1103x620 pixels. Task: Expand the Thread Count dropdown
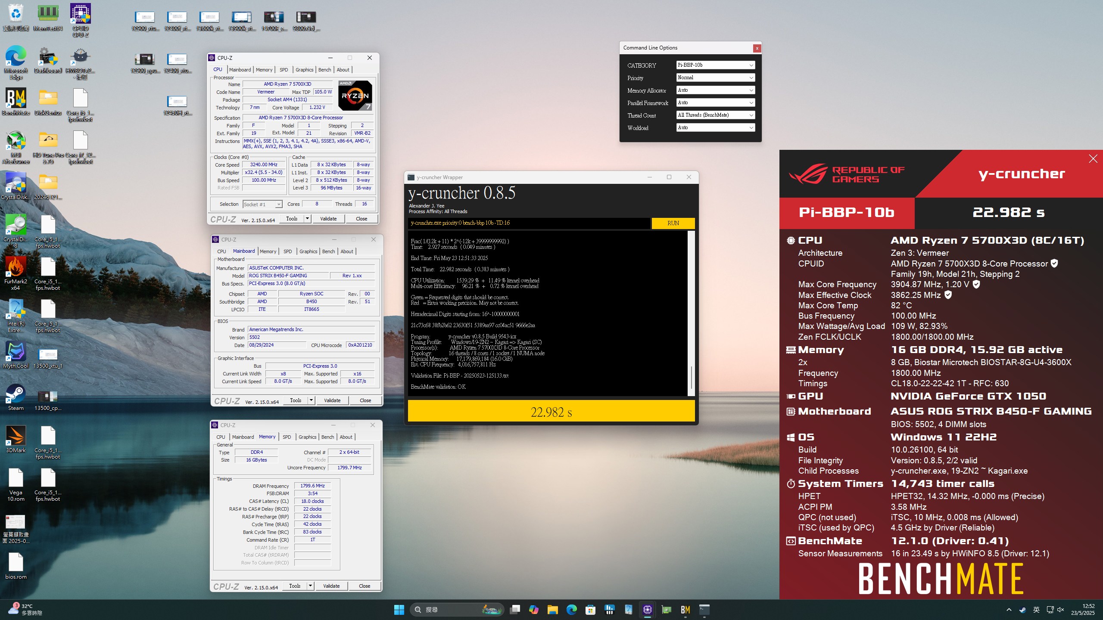point(715,115)
